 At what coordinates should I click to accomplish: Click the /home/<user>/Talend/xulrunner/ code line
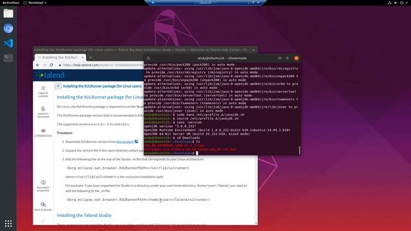point(137,200)
